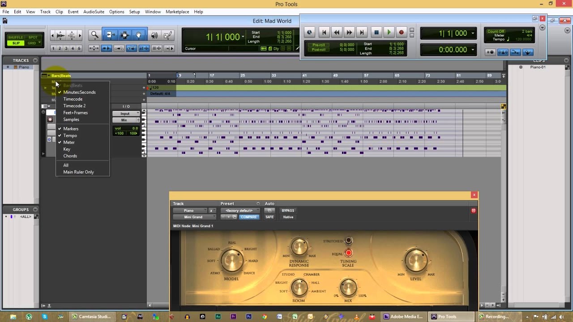Open plugin Track selector Piano dropdown
Viewport: 573px width, 322px height.
pos(190,211)
